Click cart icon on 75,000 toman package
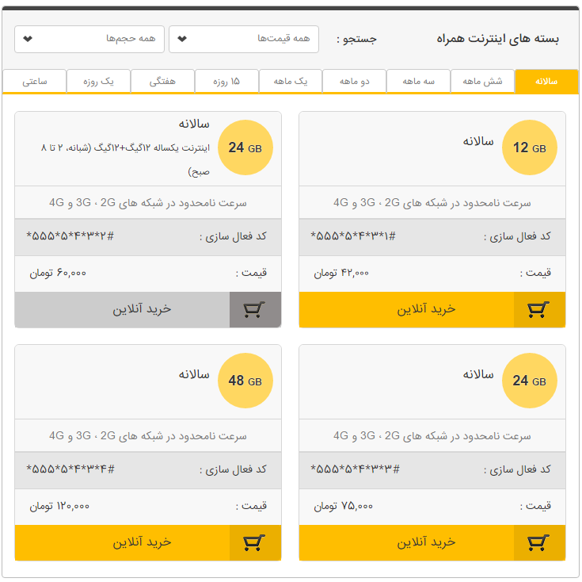Image resolution: width=582 pixels, height=582 pixels. click(539, 542)
